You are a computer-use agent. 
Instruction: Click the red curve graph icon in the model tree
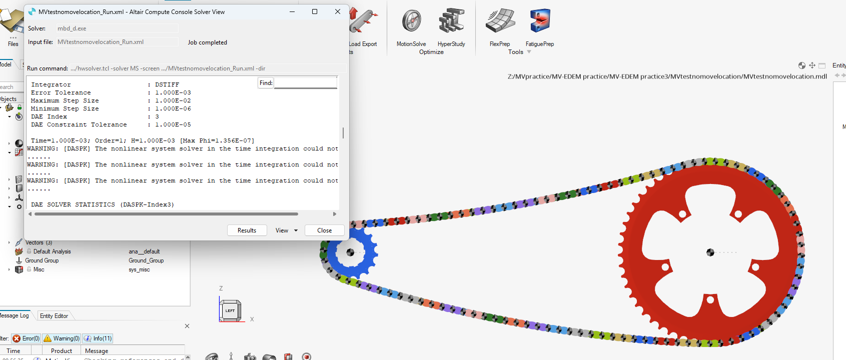pyautogui.click(x=19, y=152)
